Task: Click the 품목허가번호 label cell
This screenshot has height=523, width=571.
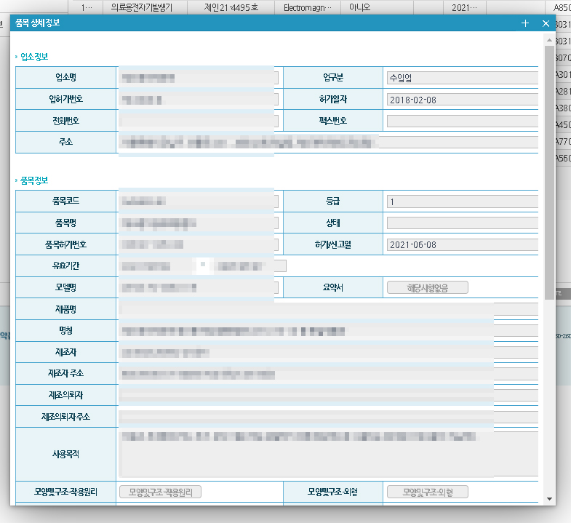Action: [66, 244]
